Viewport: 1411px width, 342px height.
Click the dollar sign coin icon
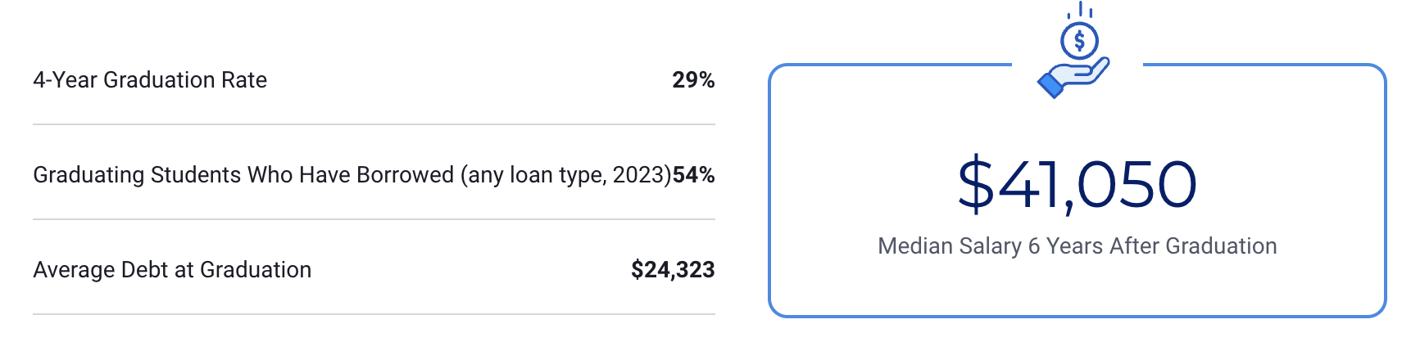(1079, 39)
